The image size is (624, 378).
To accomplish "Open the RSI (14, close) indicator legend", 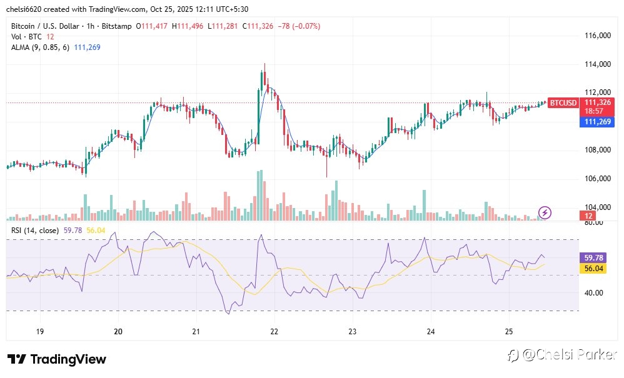I will (x=35, y=231).
